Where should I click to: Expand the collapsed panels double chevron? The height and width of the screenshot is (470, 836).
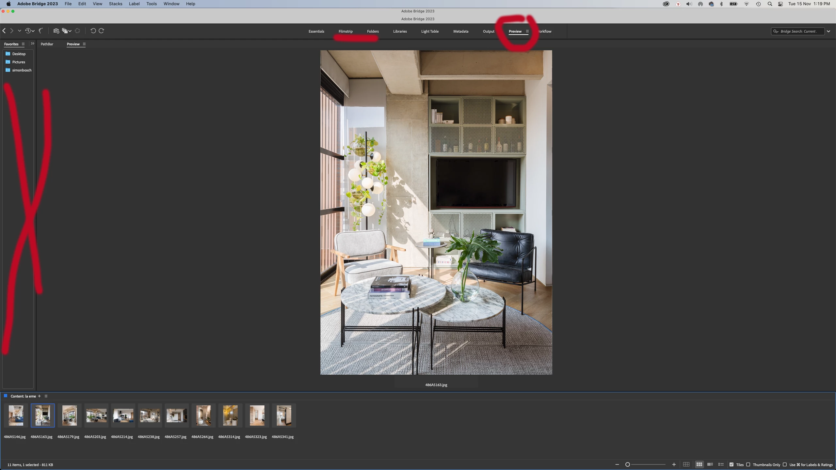[32, 43]
